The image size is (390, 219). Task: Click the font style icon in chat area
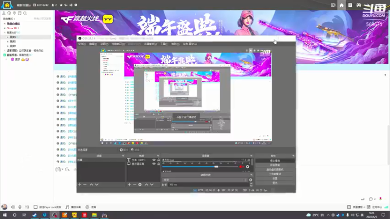coord(67,169)
